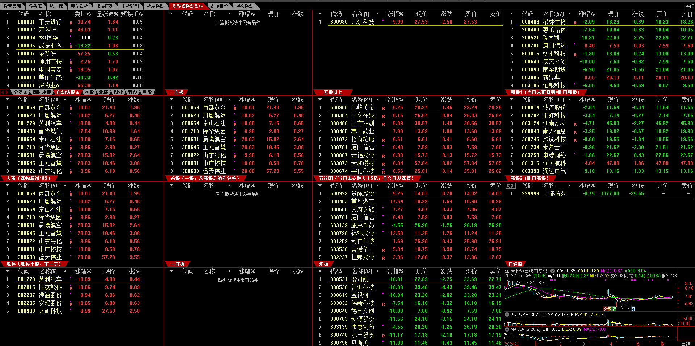The height and width of the screenshot is (346, 695).
Task: Click the VOLUME indicator round arrow icon
Action: pyautogui.click(x=507, y=315)
